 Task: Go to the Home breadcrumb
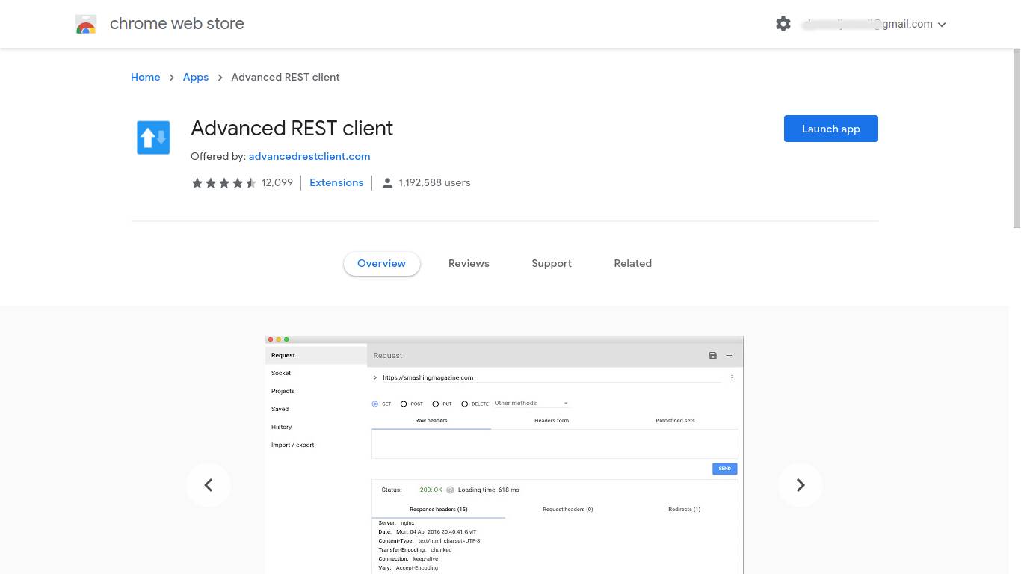(x=145, y=77)
